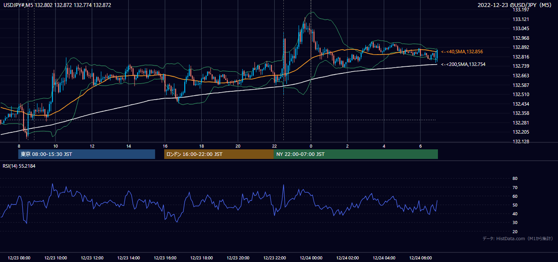Open the HistData.com data credit text
558x262 pixels.
[518, 238]
